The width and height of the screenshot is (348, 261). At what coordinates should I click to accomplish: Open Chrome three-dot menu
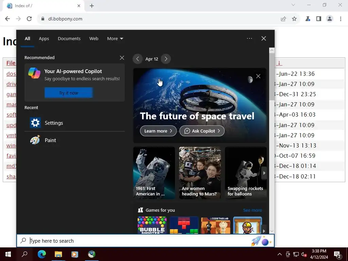(x=341, y=19)
